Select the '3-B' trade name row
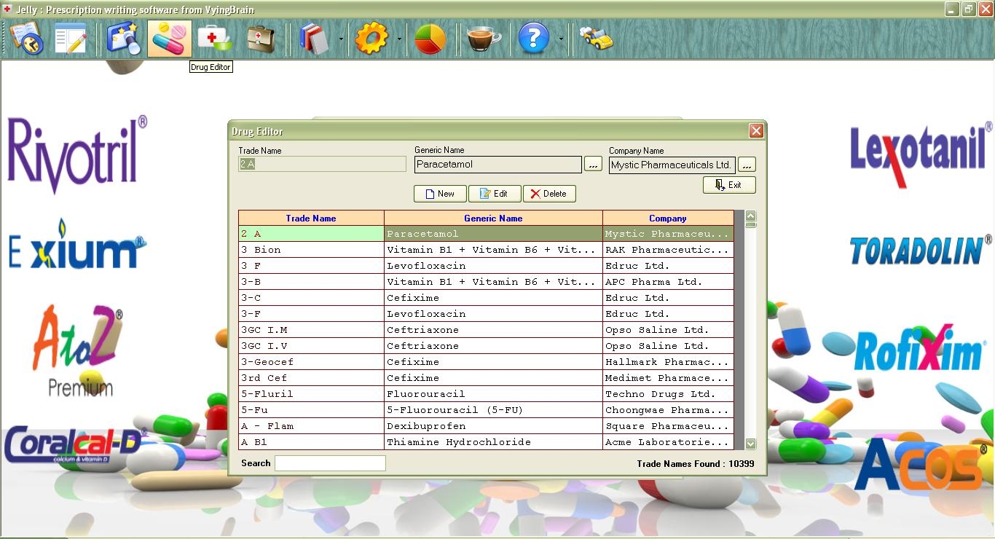This screenshot has height=539, width=995. [486, 282]
